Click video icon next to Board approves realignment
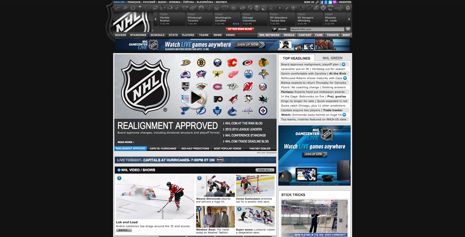 click(x=343, y=64)
